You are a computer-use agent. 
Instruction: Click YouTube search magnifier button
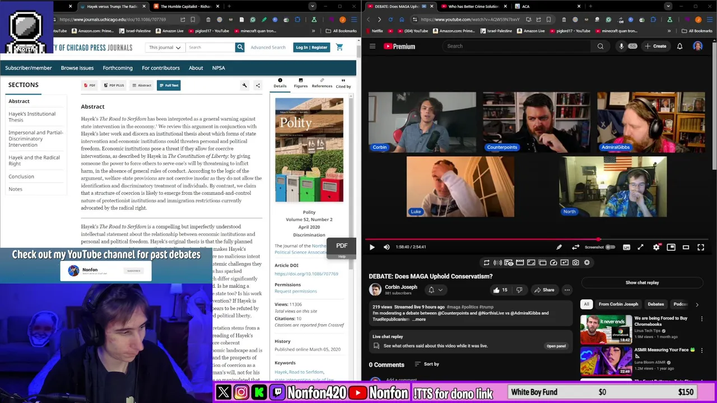coord(600,46)
